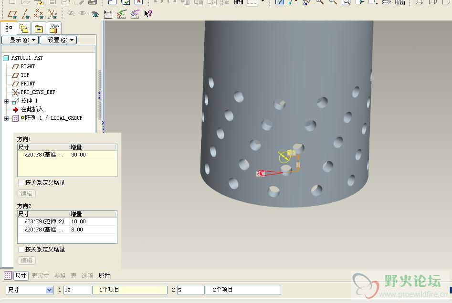Click the lower sash arrow near tree
Image resolution: width=452 pixels, height=303 pixels.
tap(103, 123)
